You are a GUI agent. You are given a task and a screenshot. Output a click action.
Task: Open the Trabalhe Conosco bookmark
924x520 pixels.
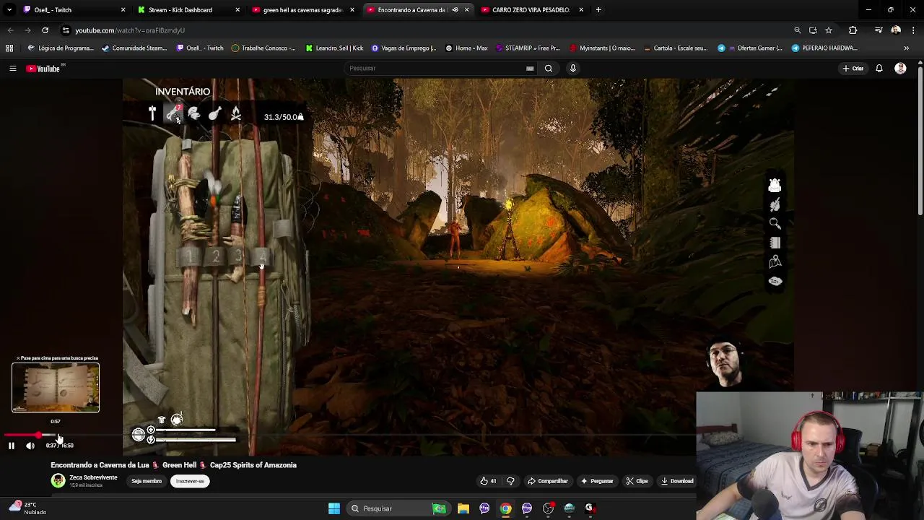263,48
